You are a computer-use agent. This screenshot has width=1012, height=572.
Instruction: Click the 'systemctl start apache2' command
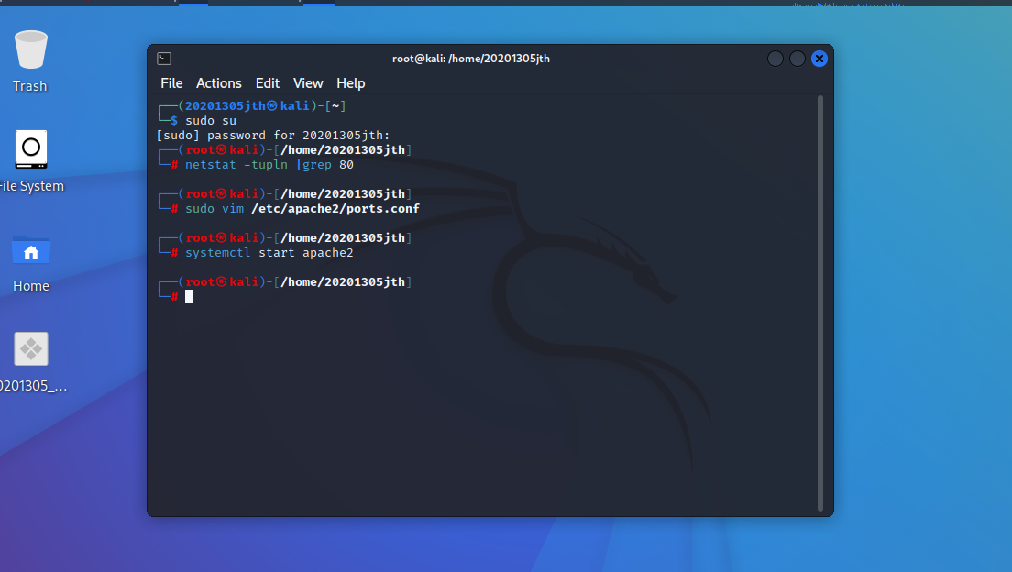tap(269, 252)
